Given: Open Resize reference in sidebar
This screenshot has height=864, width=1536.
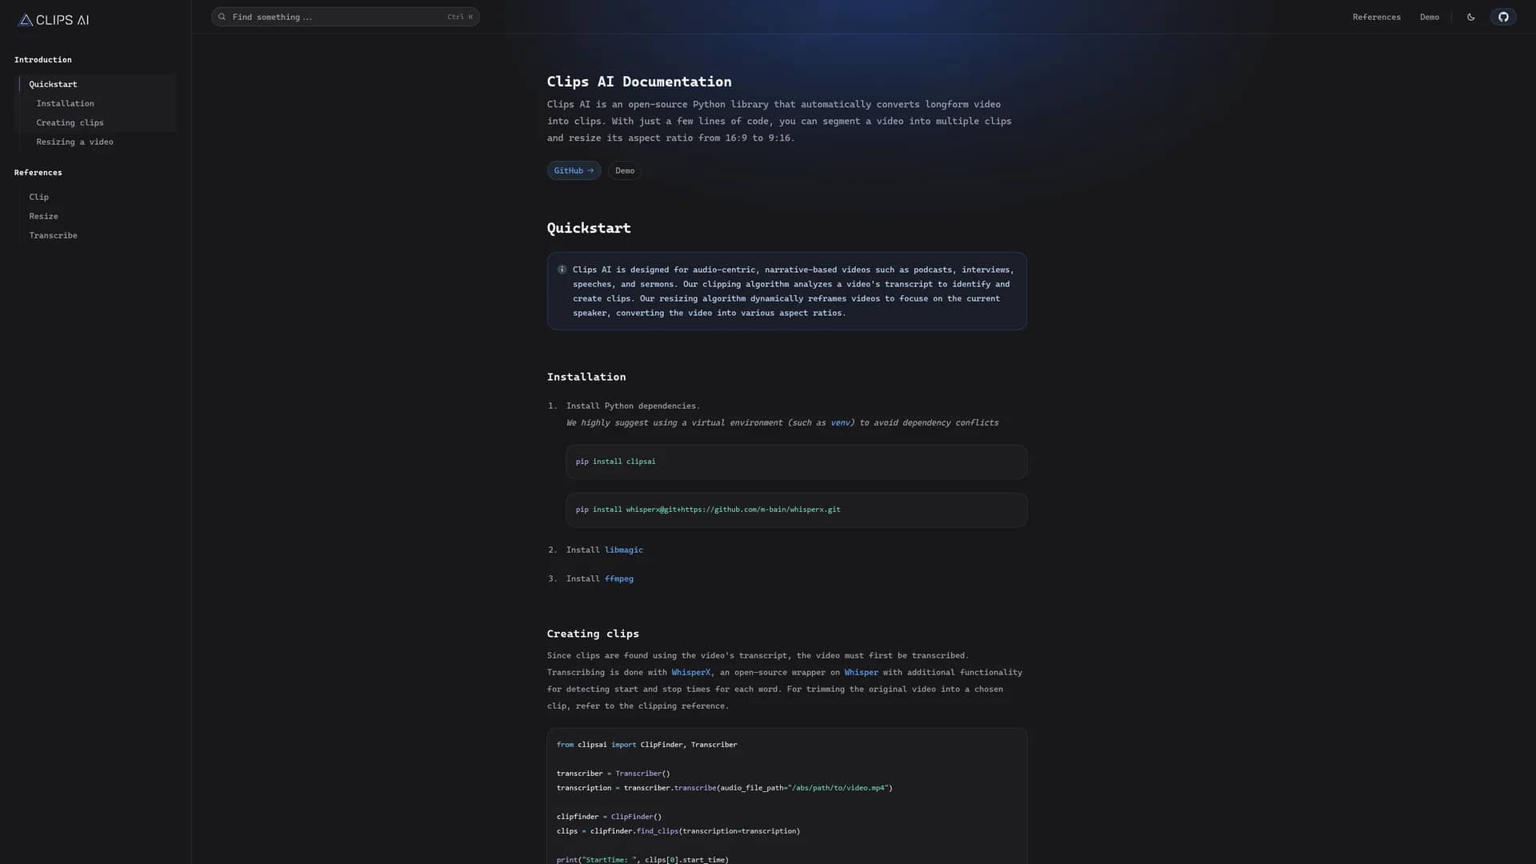Looking at the screenshot, I should click(43, 216).
